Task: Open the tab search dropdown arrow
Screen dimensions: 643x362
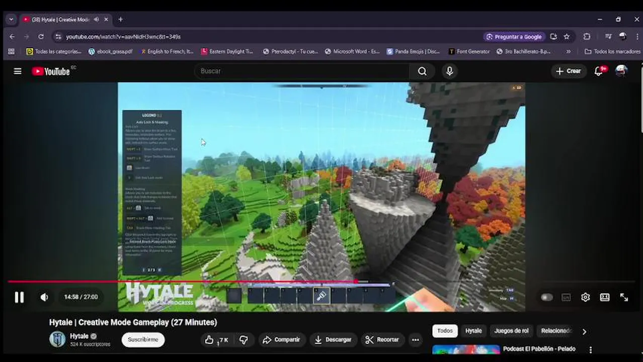Action: tap(11, 19)
